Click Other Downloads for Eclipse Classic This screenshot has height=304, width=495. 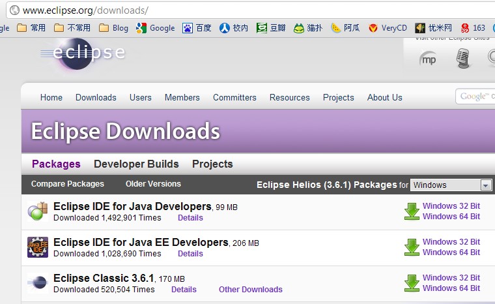250,290
